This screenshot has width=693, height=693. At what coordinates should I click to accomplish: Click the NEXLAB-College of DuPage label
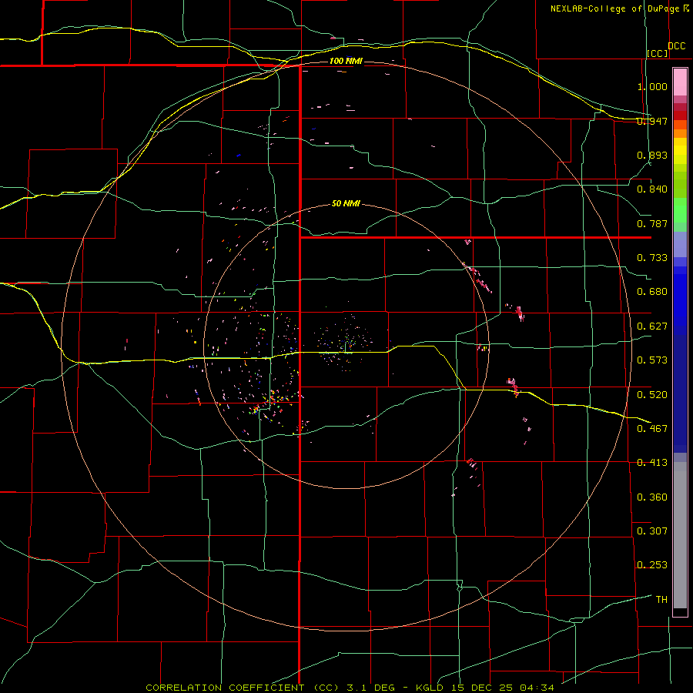click(x=615, y=8)
